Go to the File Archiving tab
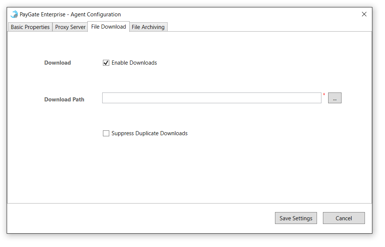Viewport: 385px width, 247px height. 148,27
